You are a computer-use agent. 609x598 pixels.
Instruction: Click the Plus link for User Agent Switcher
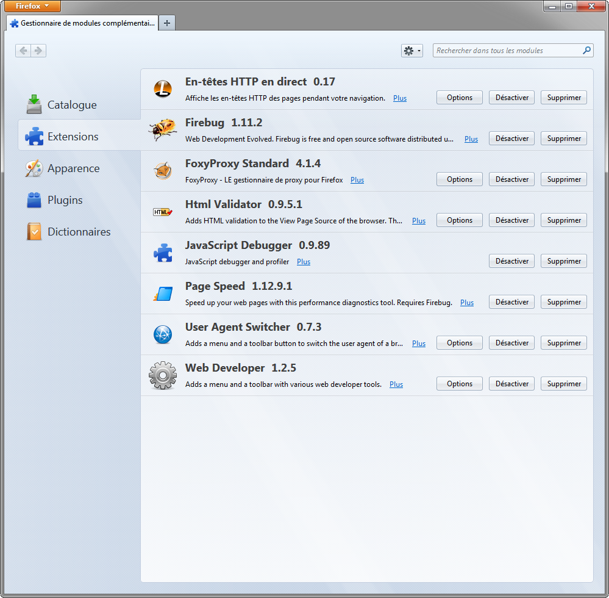(x=419, y=343)
